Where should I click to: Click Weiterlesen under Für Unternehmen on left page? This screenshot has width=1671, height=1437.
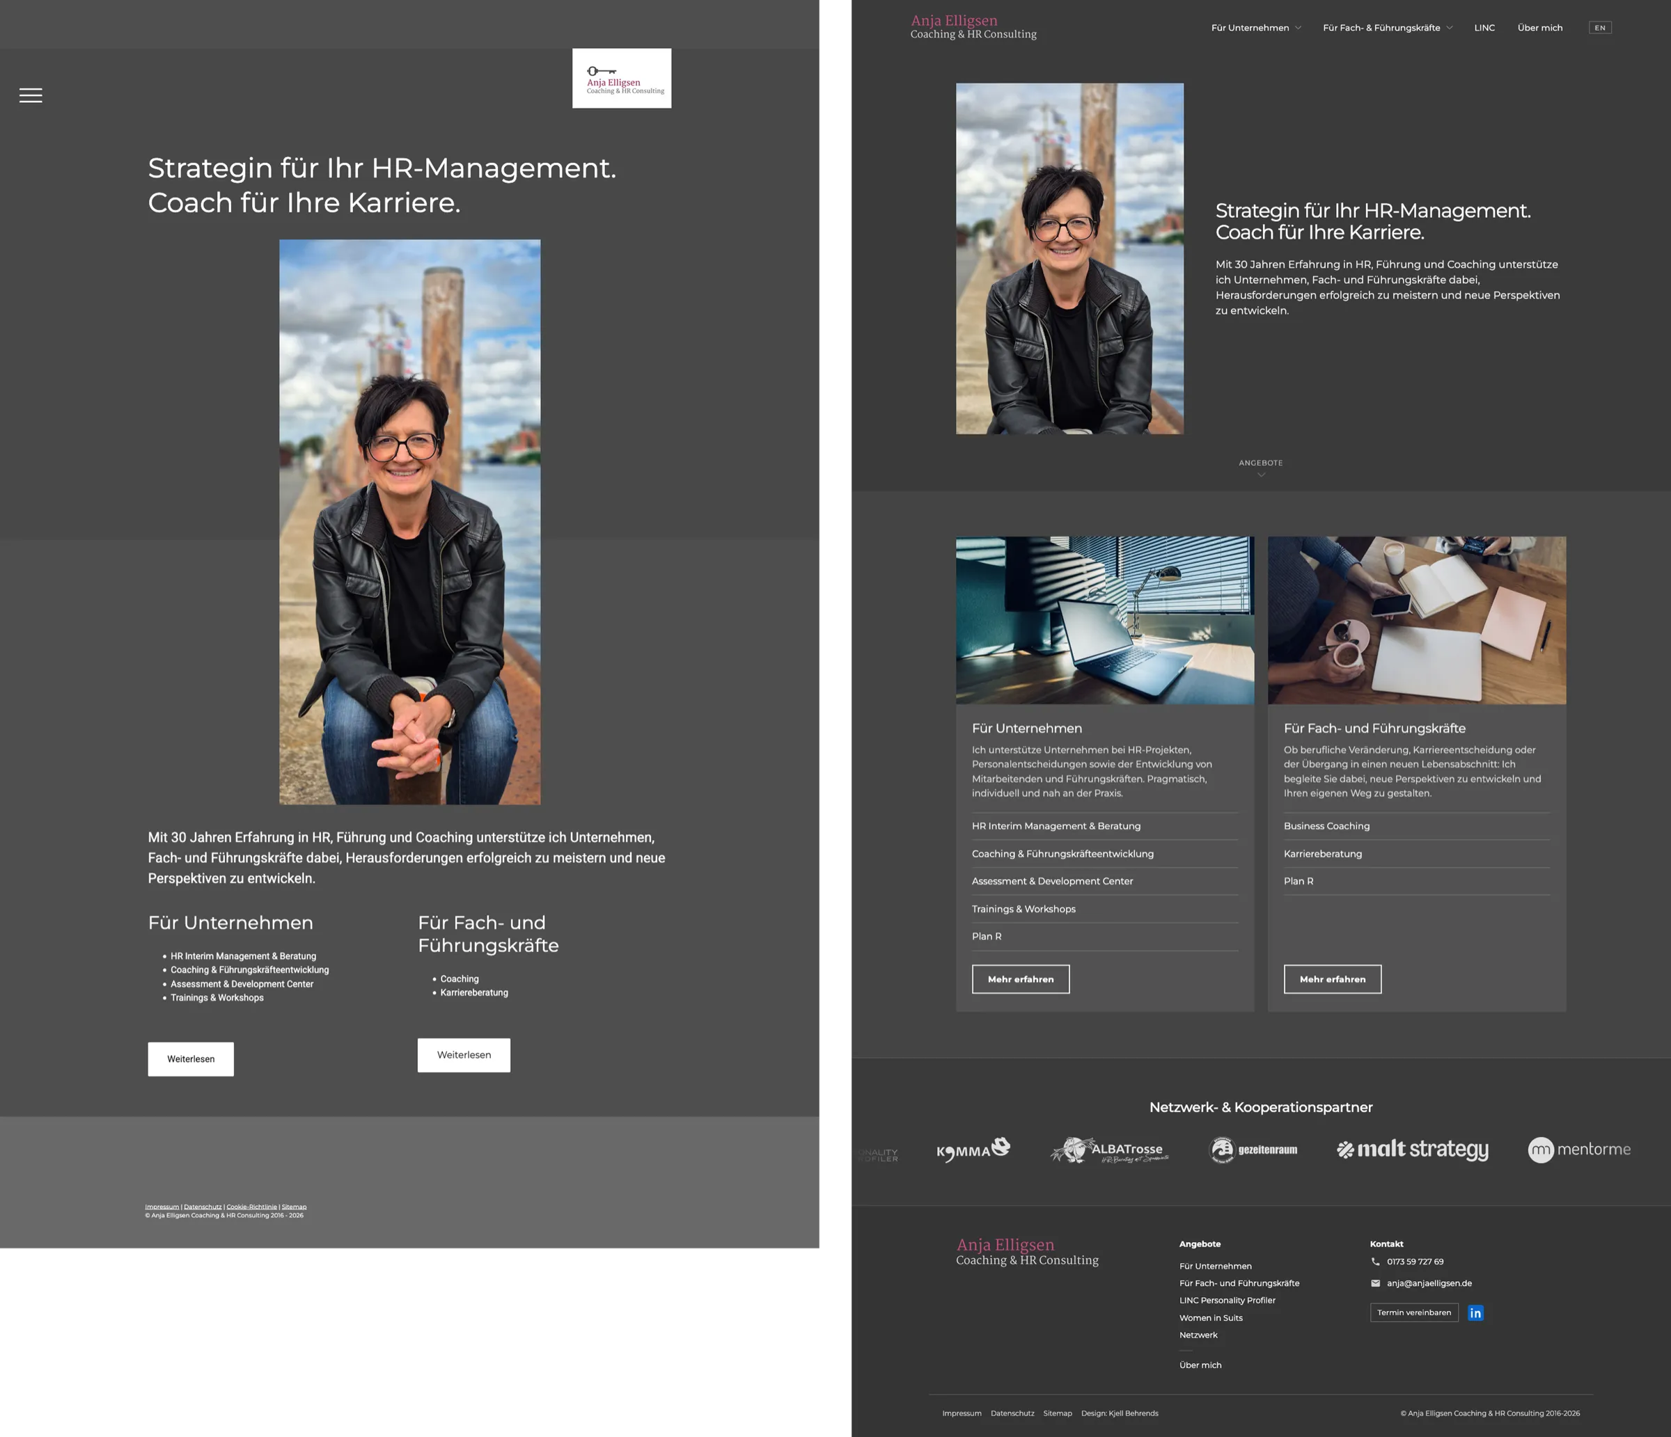[191, 1059]
